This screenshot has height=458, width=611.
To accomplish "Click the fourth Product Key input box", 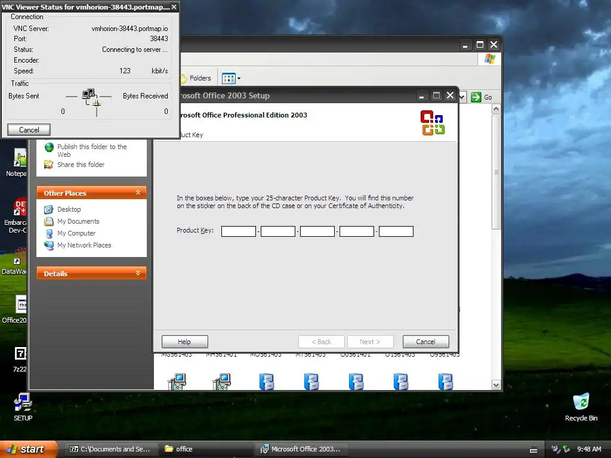I will pos(357,231).
